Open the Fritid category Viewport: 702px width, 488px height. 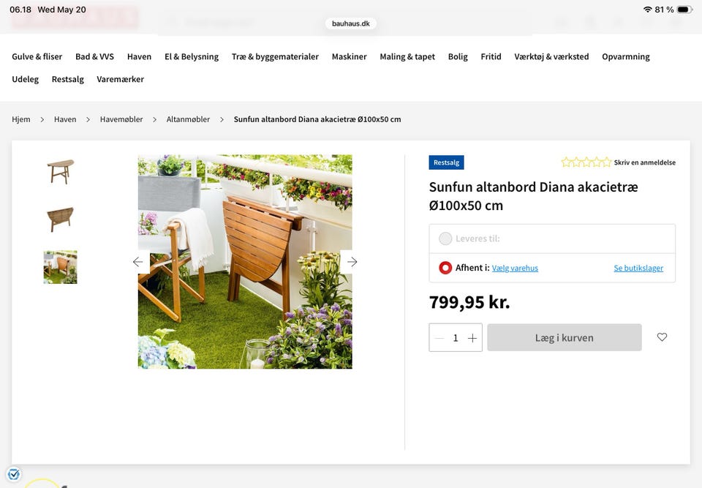click(x=491, y=56)
